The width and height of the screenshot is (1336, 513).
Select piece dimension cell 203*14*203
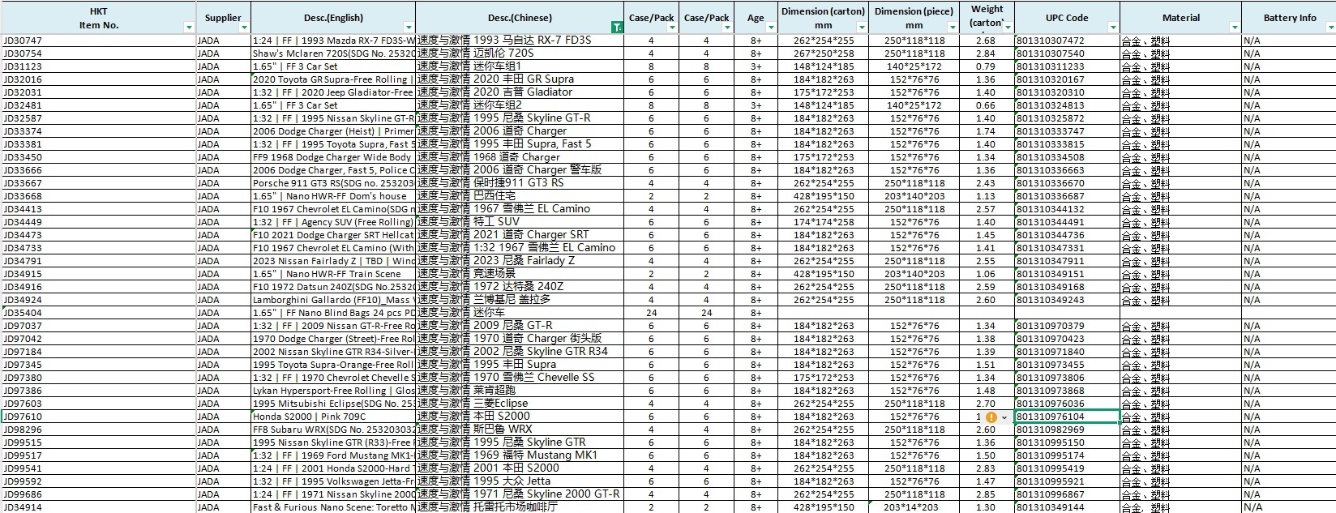[914, 507]
